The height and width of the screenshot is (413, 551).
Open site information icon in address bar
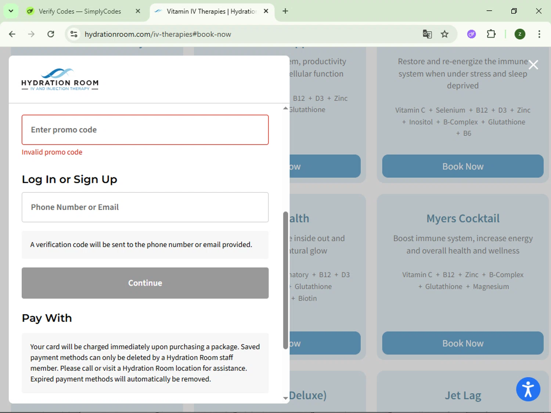74,34
